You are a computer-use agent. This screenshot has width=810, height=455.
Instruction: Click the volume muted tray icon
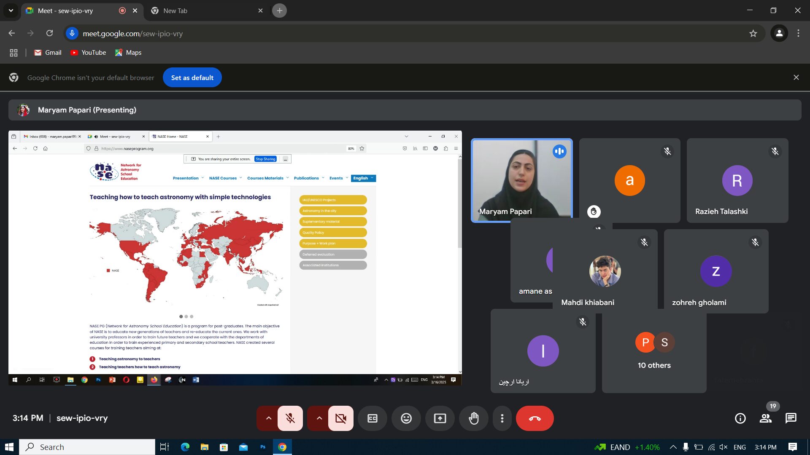[724, 447]
